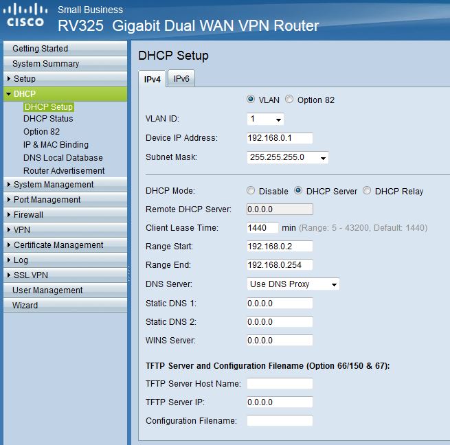Expand the System Management section

point(65,185)
